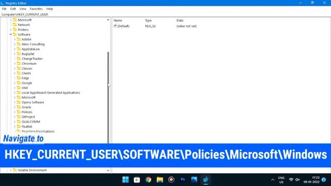Open the Favorites menu

[x=36, y=9]
